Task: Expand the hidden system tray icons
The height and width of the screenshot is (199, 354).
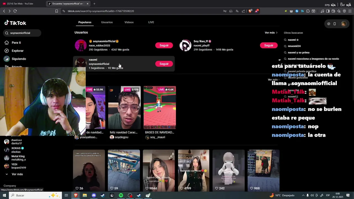Action: tap(303, 195)
